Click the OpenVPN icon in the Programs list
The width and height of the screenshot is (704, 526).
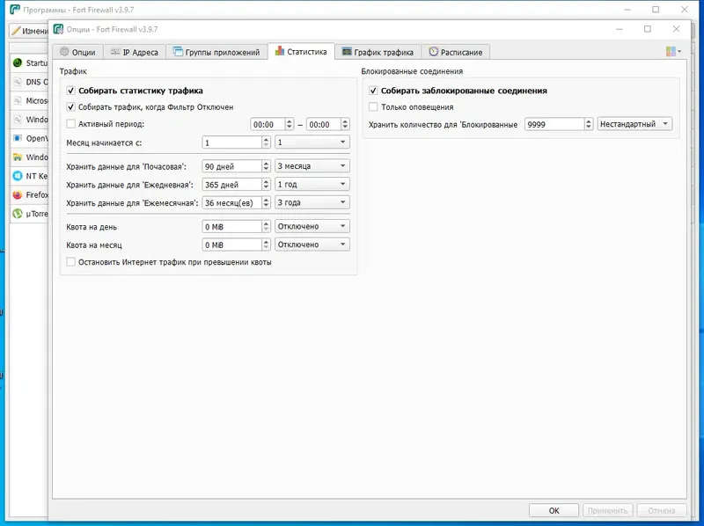(18, 138)
